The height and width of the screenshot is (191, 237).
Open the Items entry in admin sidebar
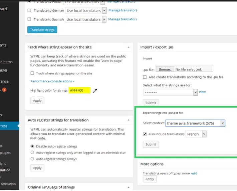point(6,62)
